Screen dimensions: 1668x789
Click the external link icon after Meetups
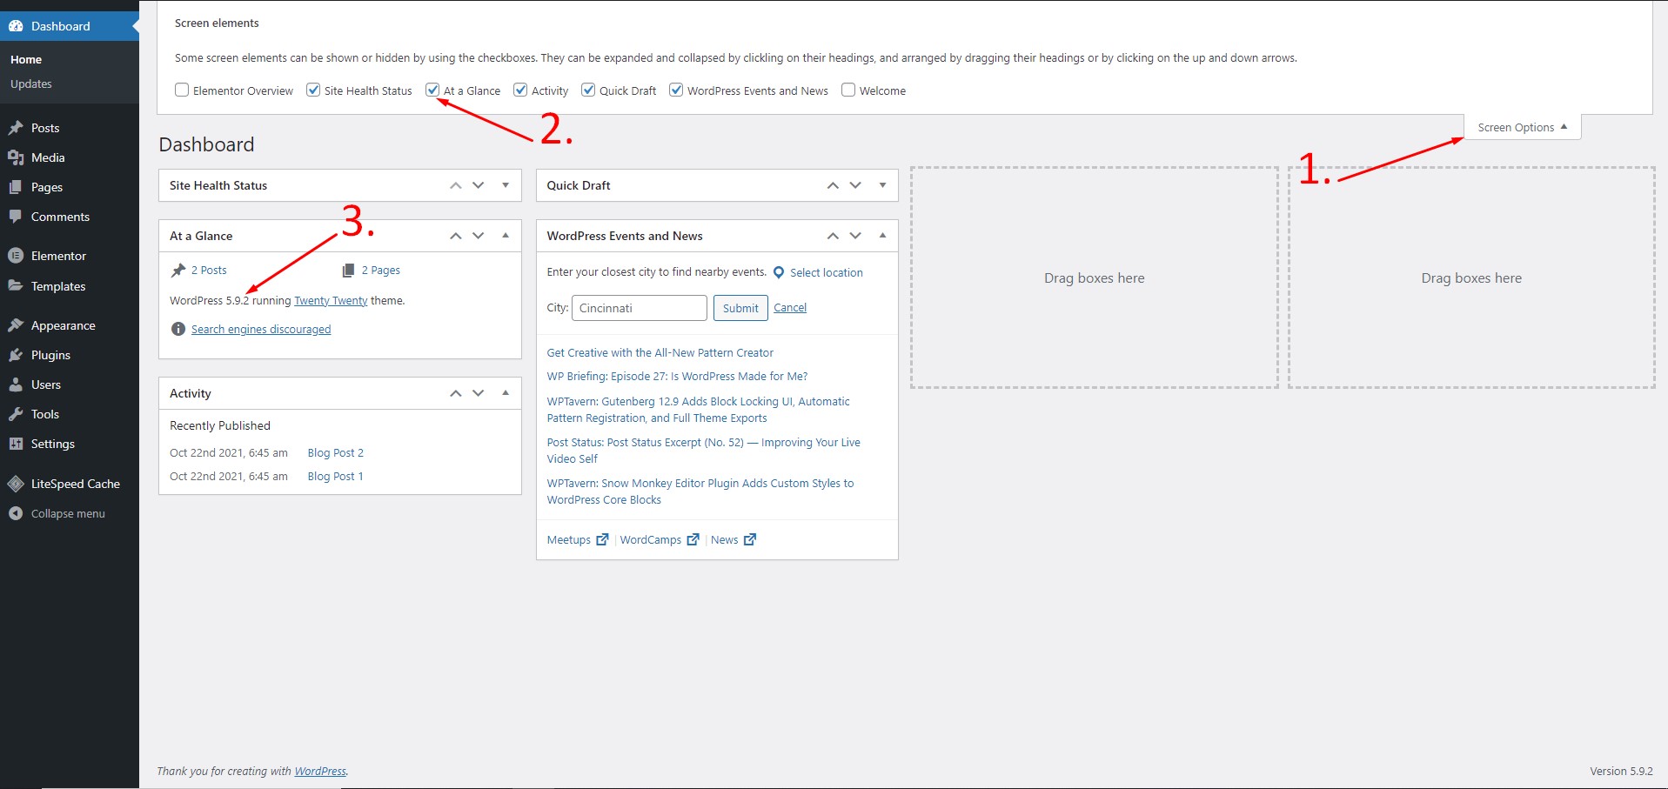click(x=602, y=539)
